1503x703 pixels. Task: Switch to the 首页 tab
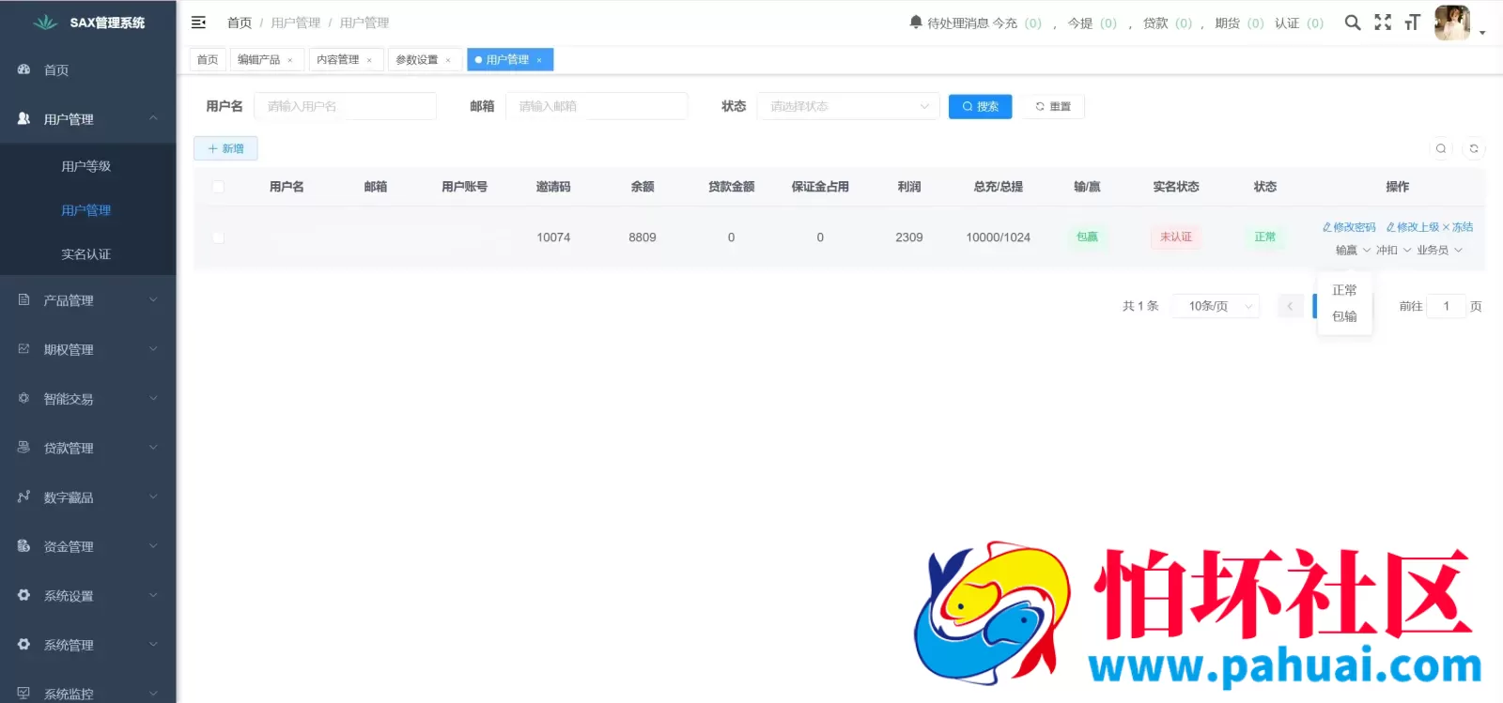(x=208, y=59)
